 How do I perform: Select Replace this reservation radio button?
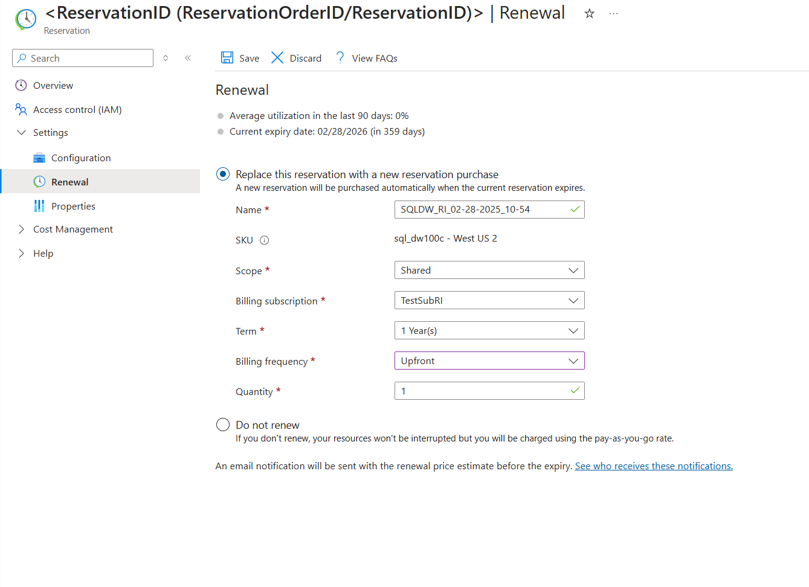pos(223,175)
